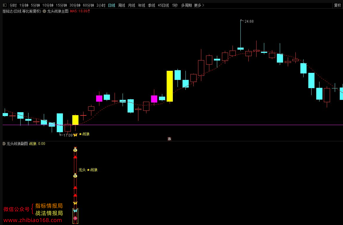This screenshot has width=343, height=225.
Task: Switch to the 年线 yearly tab
Action: pos(142,5)
